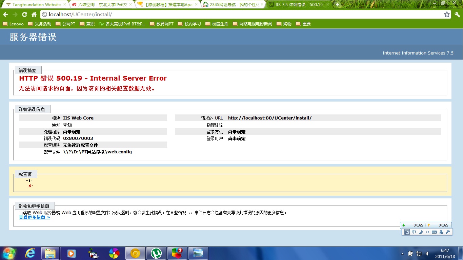Switch to the 【原创教程】搭建本地Apa tab
Viewport: 463px width, 260px height.
pyautogui.click(x=167, y=5)
